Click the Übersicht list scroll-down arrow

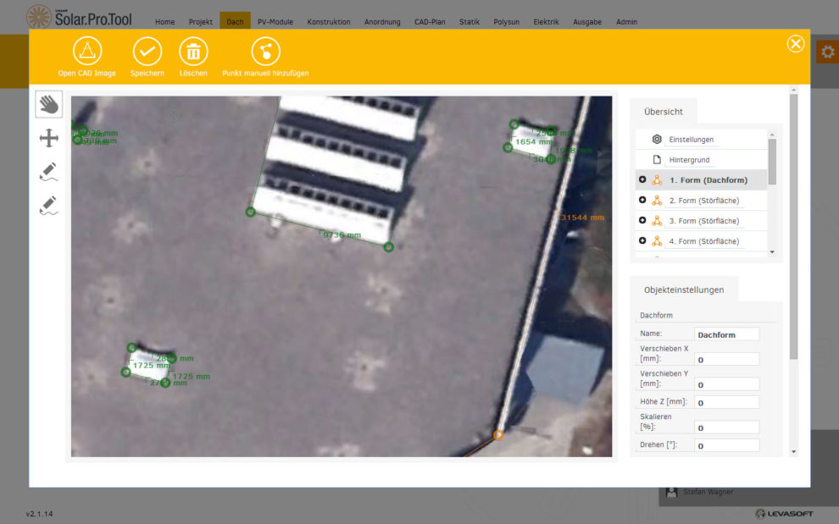771,252
